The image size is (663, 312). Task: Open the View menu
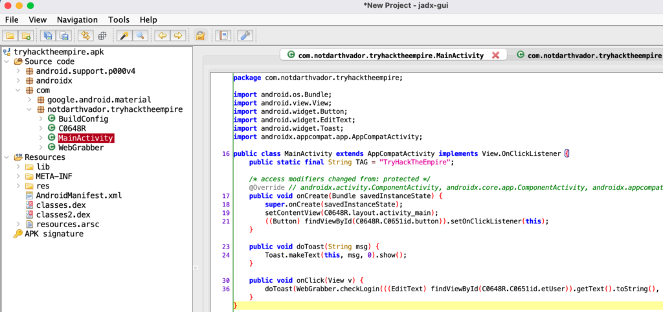38,19
